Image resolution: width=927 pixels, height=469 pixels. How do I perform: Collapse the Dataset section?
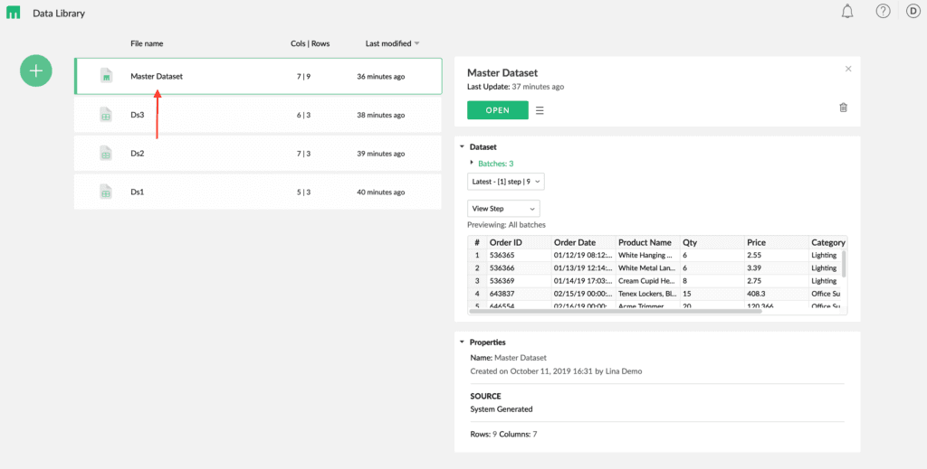(462, 147)
